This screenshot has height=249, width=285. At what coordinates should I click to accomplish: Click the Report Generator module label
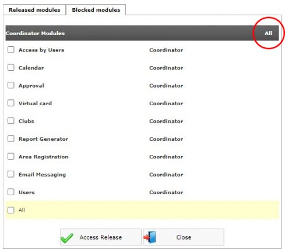(43, 139)
